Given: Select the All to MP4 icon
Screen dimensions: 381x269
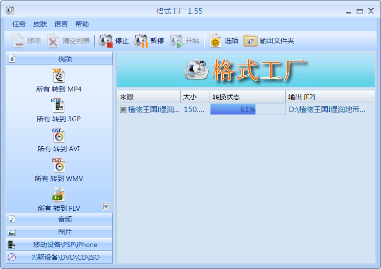Looking at the screenshot, I should point(59,75).
